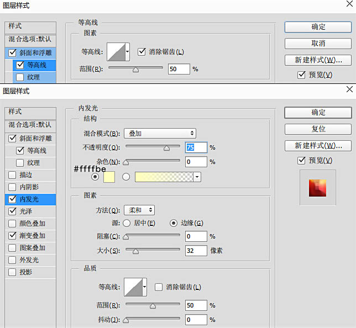Uncheck 斜面和浮雕 in the upper dialog

click(12, 52)
